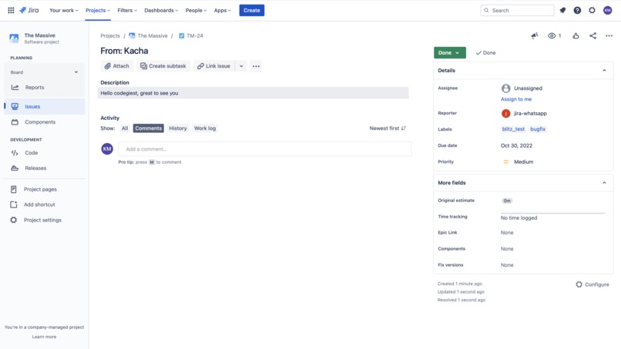621x349 pixels.
Task: Open more toolbar actions ellipsis beside Link issue
Action: (257, 66)
